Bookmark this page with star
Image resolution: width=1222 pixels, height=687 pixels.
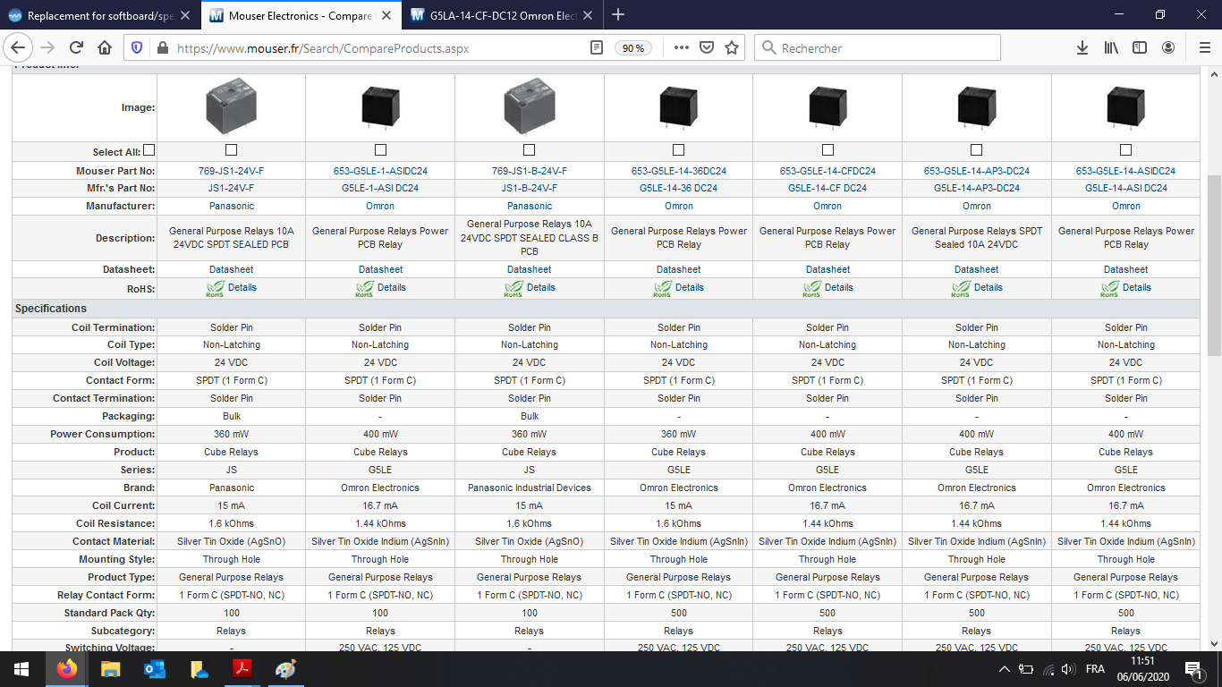tap(732, 48)
